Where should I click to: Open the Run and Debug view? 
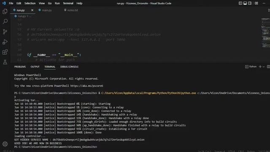point(5,42)
